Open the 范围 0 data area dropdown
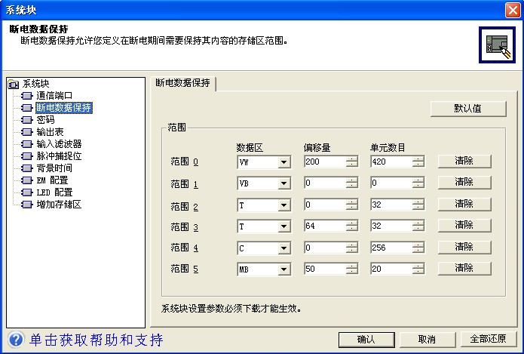The height and width of the screenshot is (354, 524). click(x=283, y=162)
